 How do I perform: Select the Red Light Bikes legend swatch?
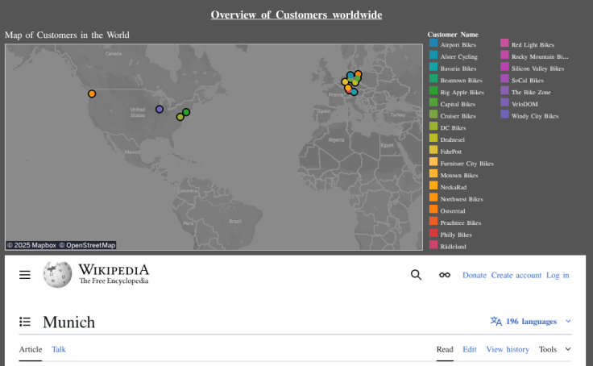point(504,44)
